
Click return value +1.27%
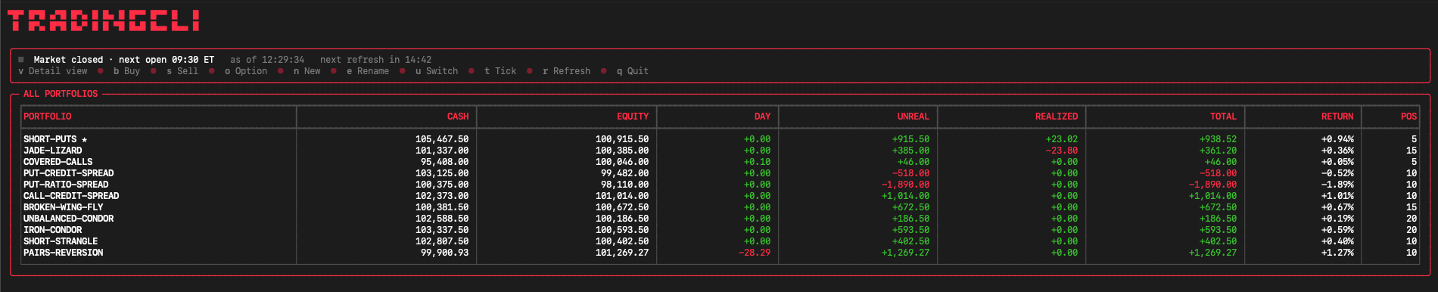(x=1337, y=253)
